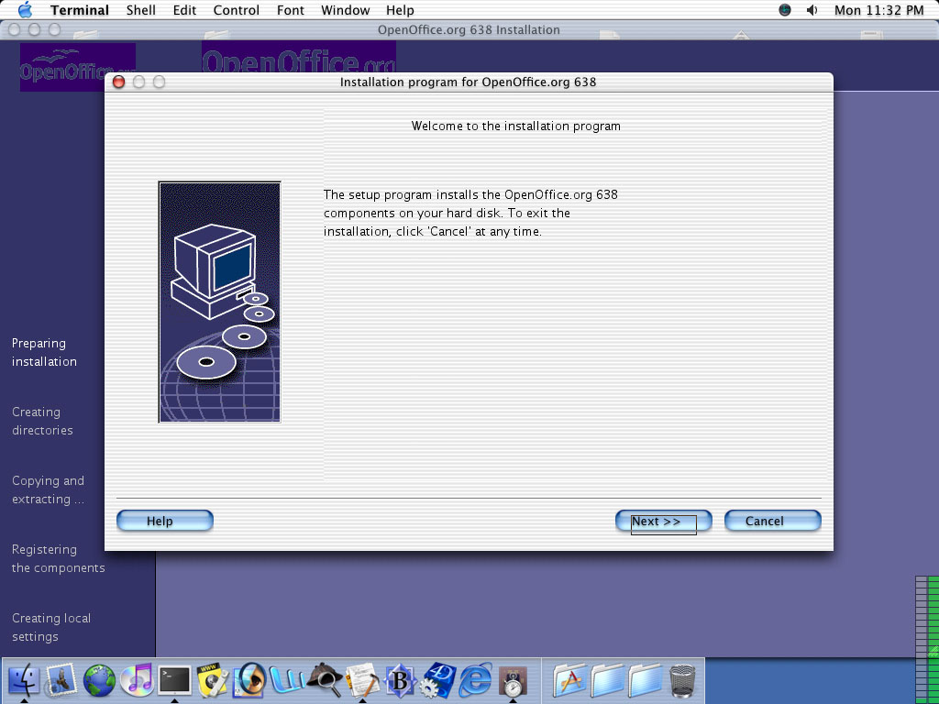The image size is (939, 704).
Task: Open the Terminal application menu
Action: (80, 10)
